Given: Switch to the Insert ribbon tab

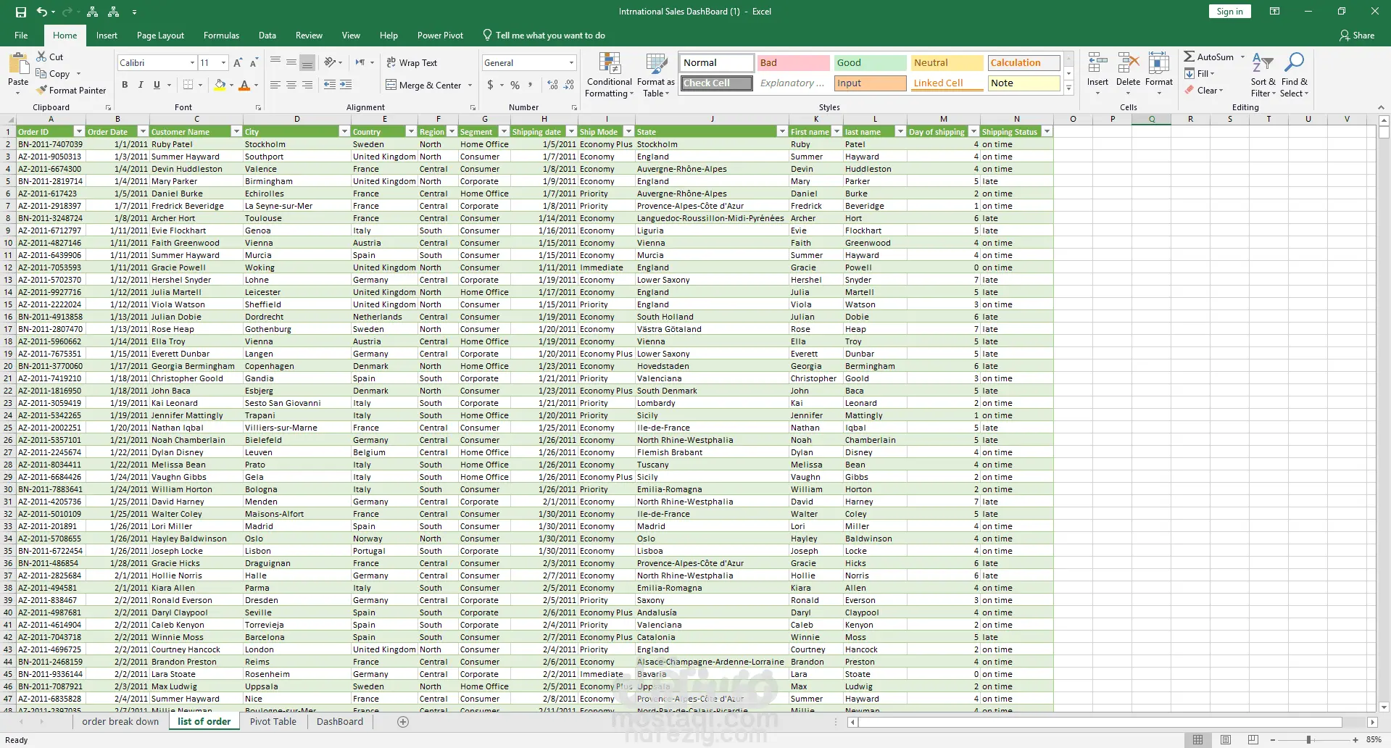Looking at the screenshot, I should [107, 36].
